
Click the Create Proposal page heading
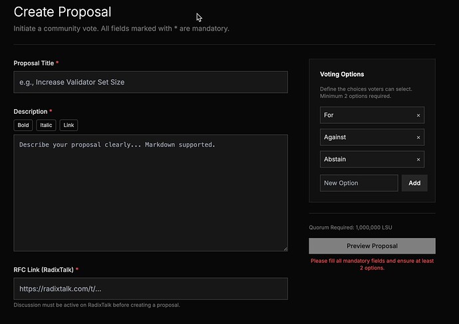coord(63,12)
